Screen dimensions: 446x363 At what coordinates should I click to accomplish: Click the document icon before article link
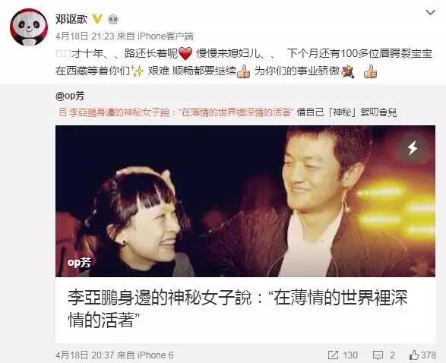coord(62,112)
